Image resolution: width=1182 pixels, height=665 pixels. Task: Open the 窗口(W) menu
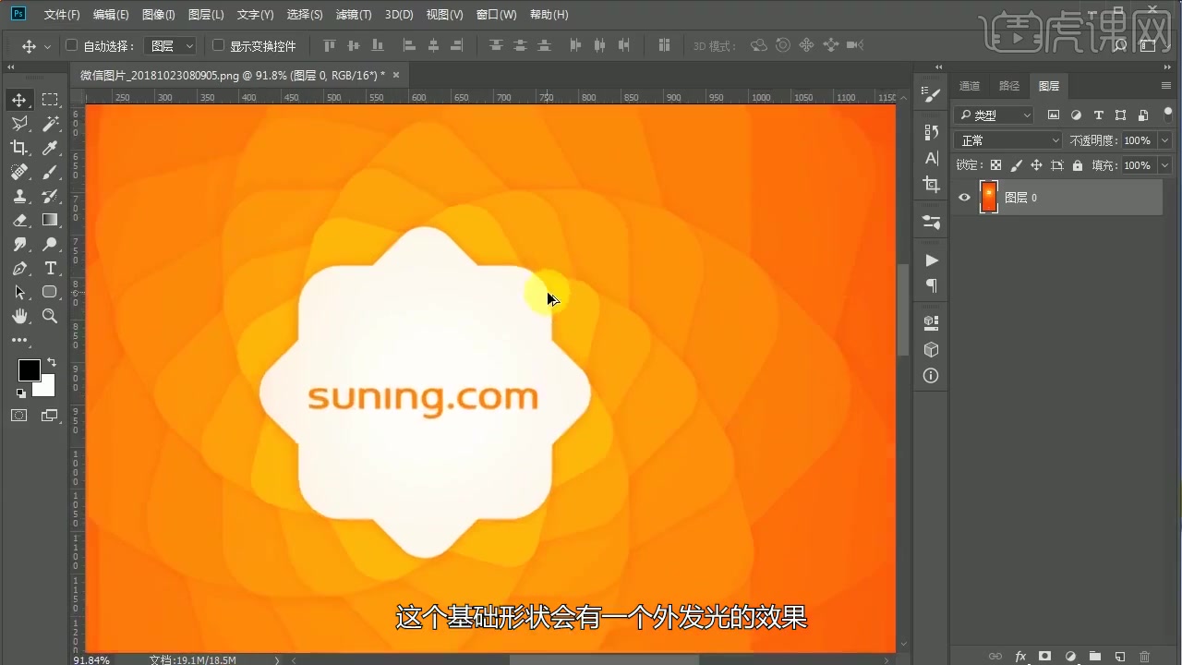click(x=496, y=15)
